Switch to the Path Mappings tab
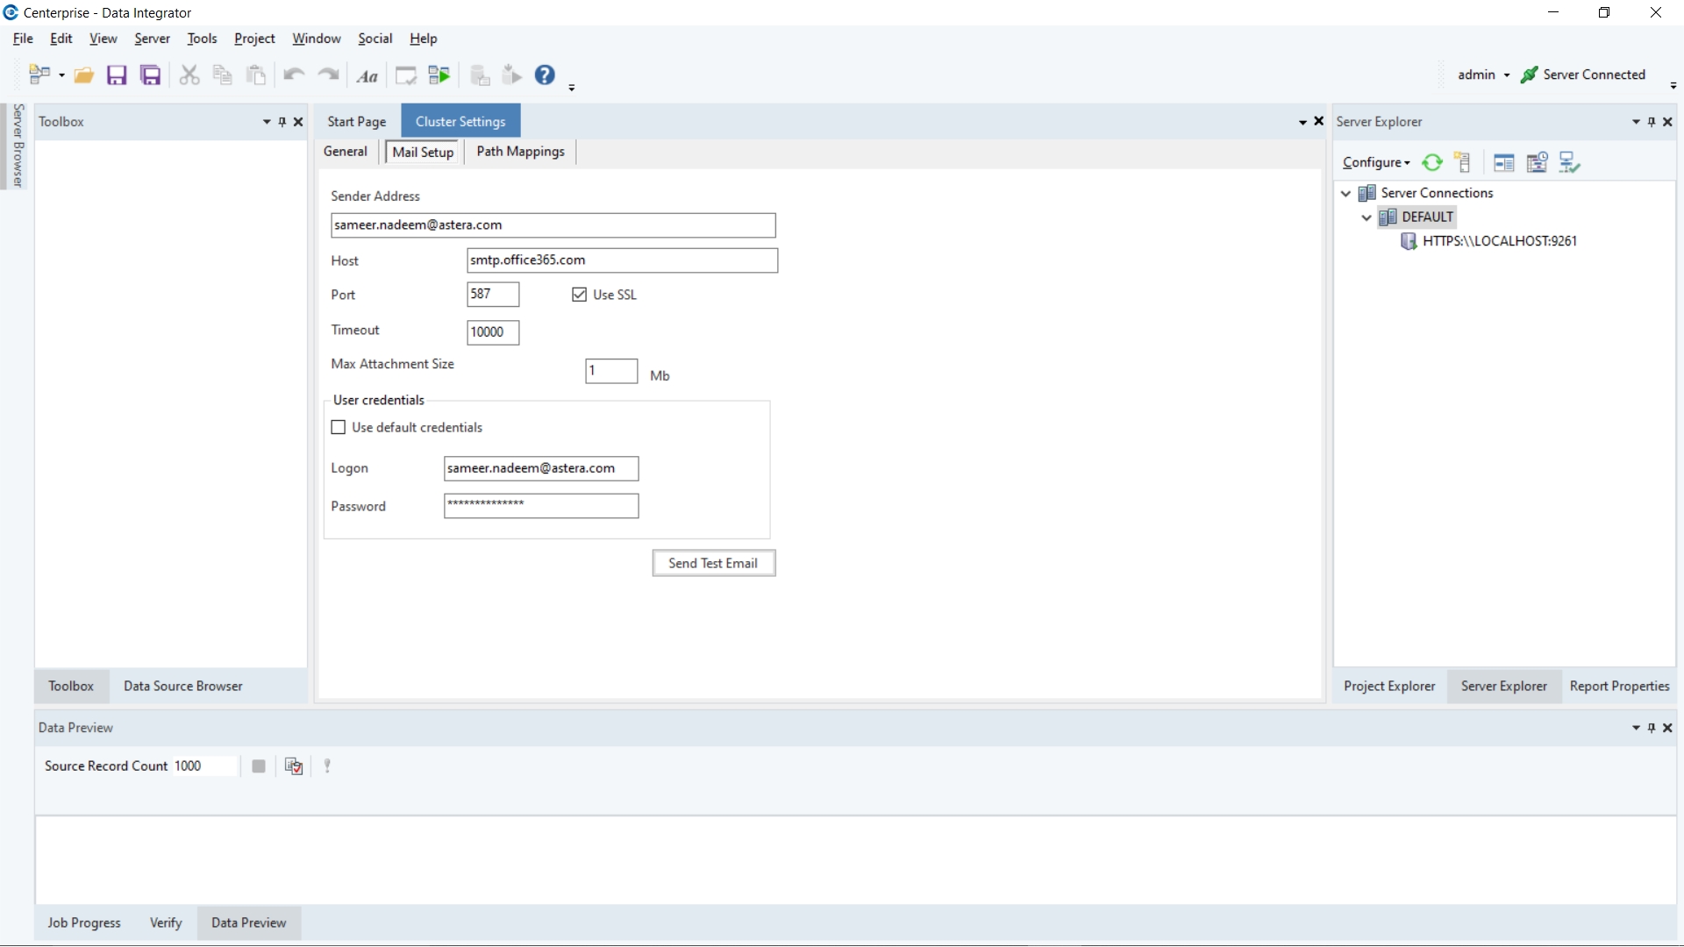Screen dimensions: 1684x947 (x=520, y=151)
